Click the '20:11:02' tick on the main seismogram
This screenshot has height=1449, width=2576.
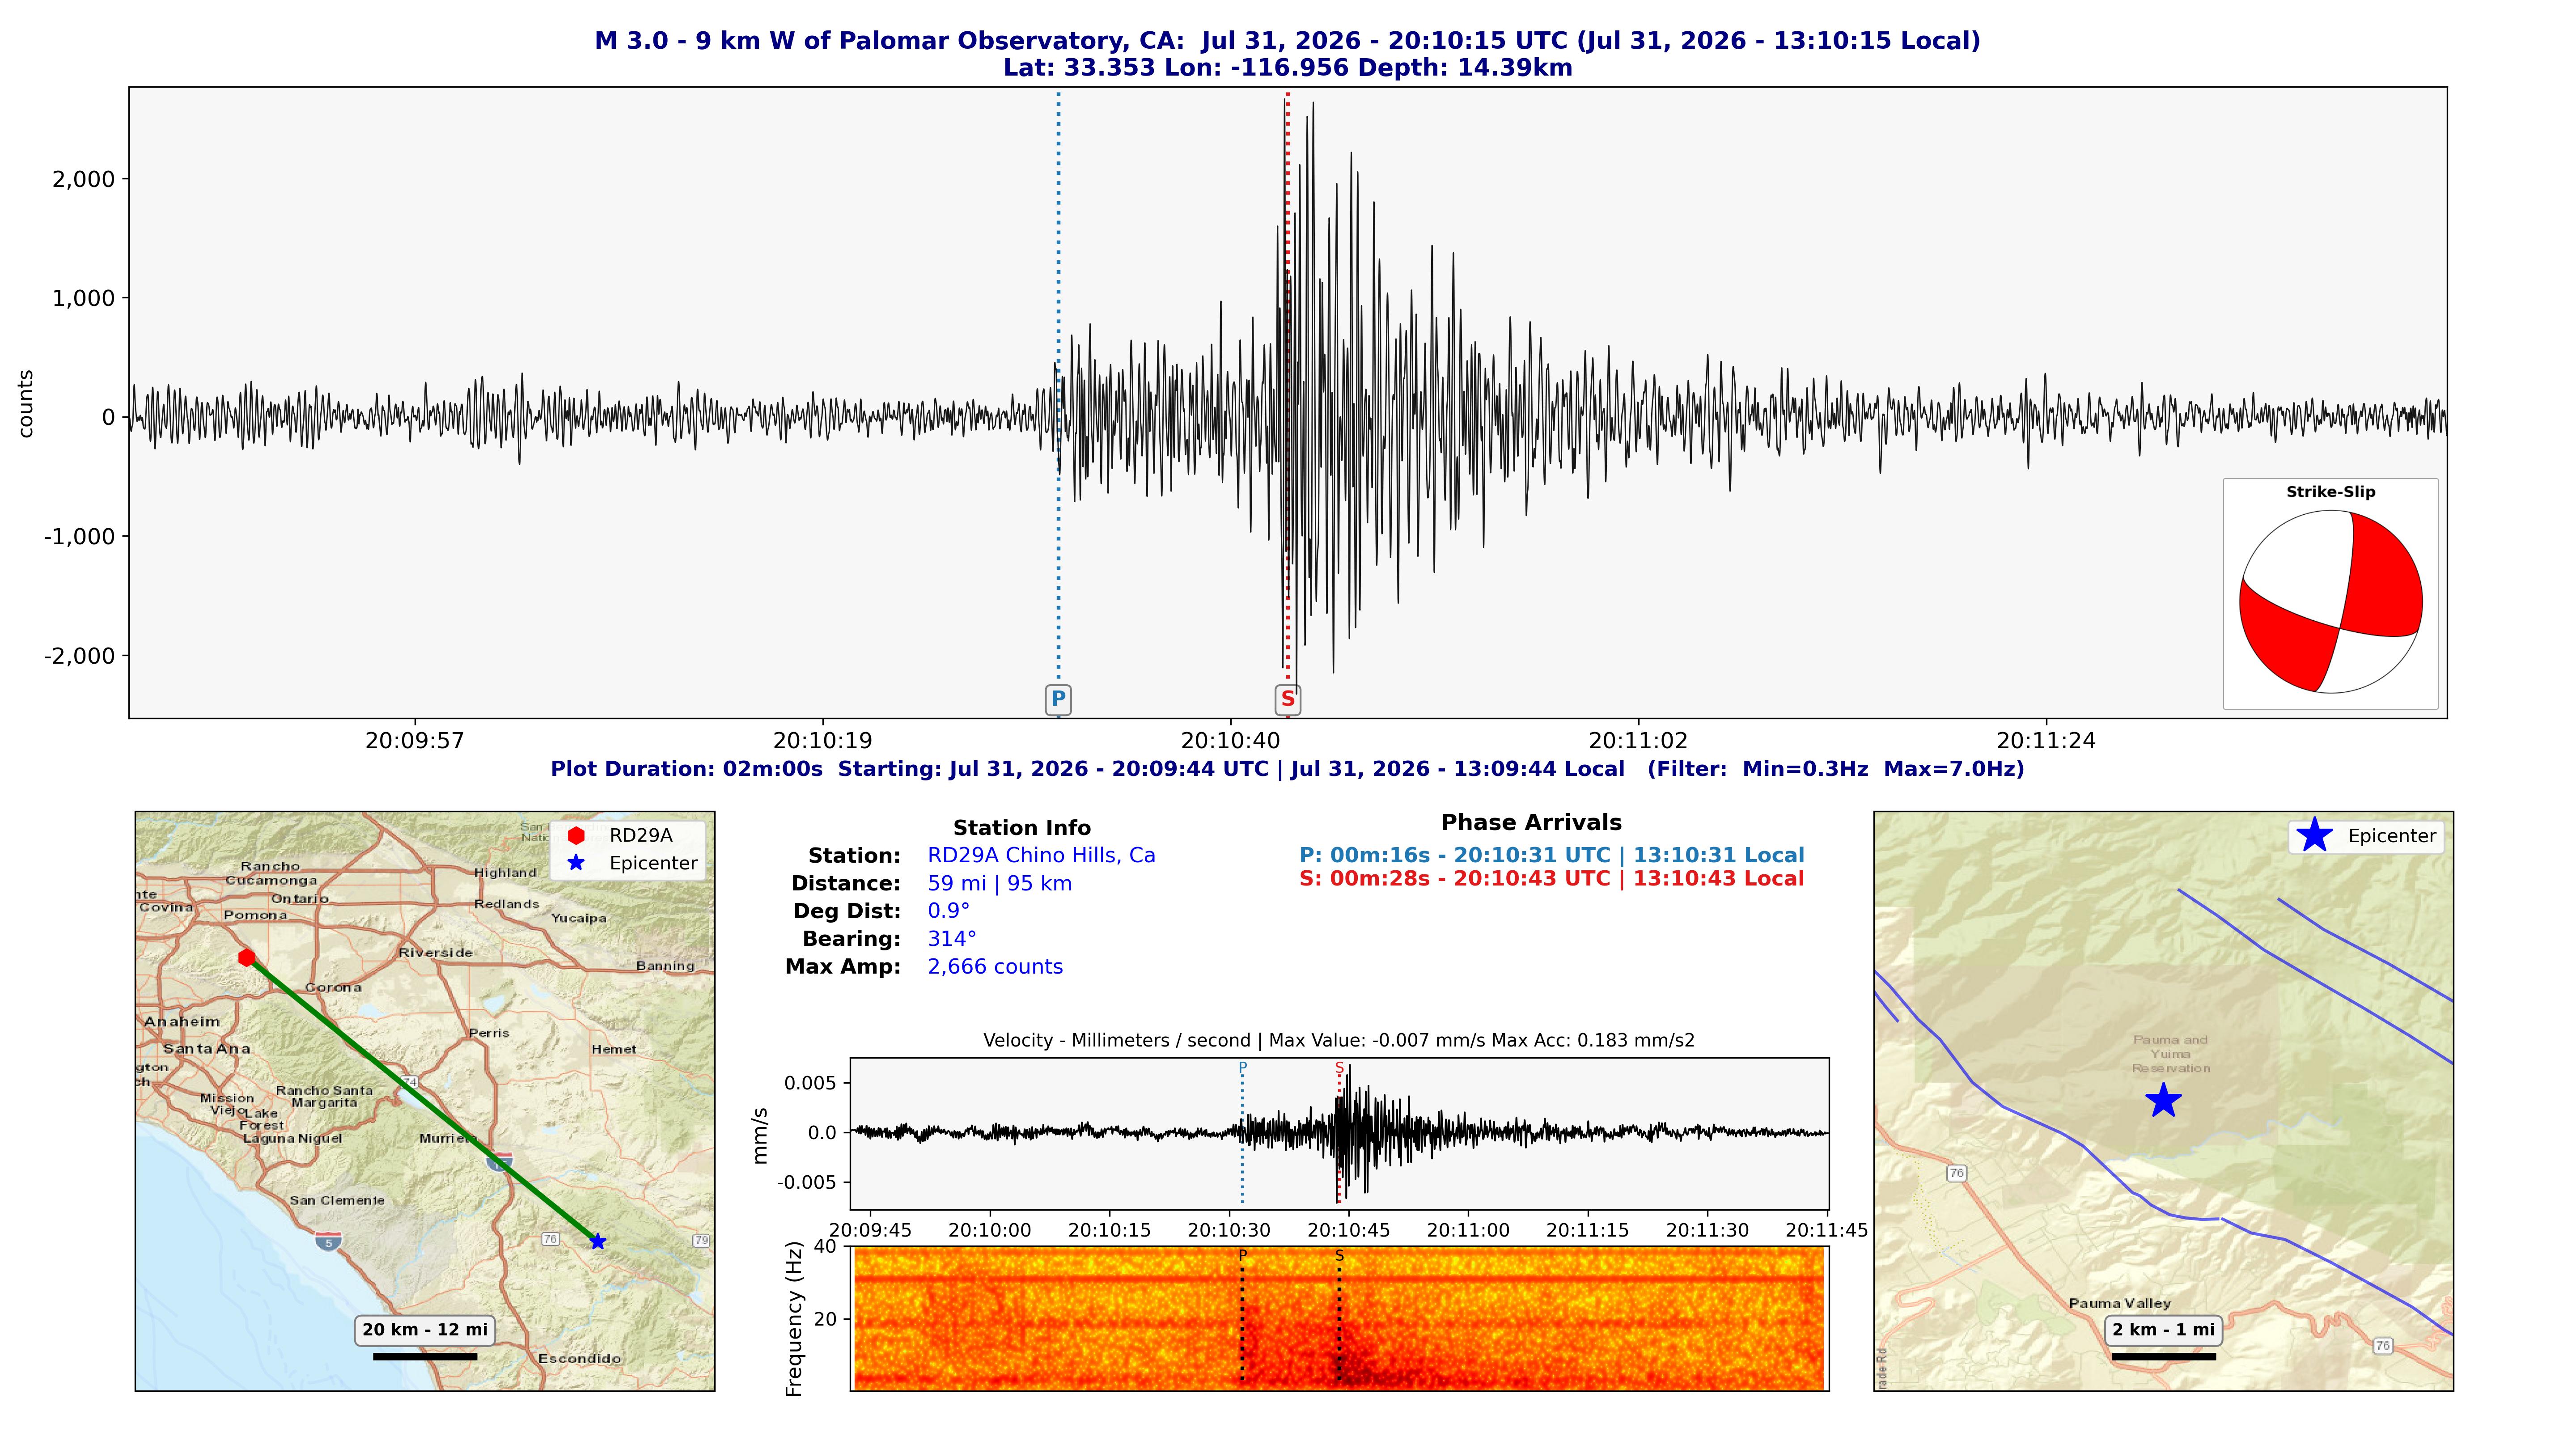(1638, 741)
